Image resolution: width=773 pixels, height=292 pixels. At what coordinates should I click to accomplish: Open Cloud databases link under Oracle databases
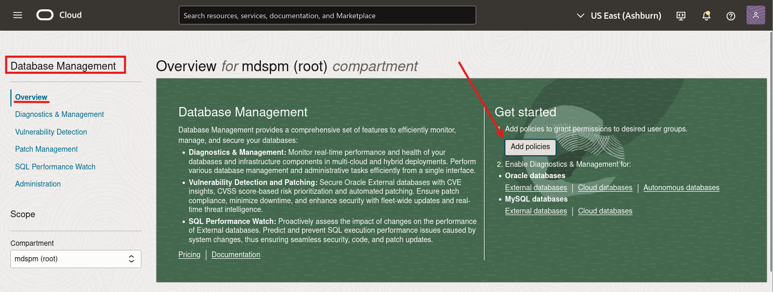point(605,188)
